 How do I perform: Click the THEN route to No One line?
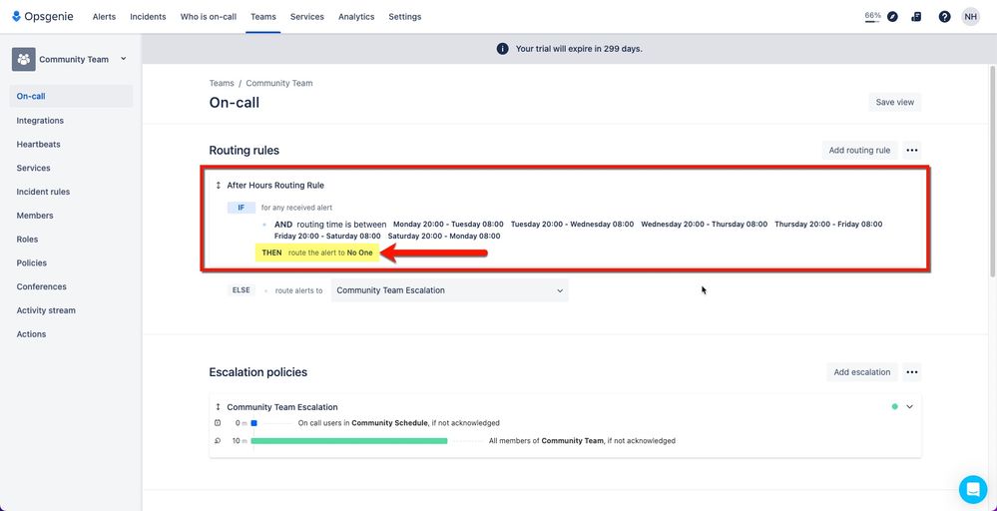[x=317, y=253]
